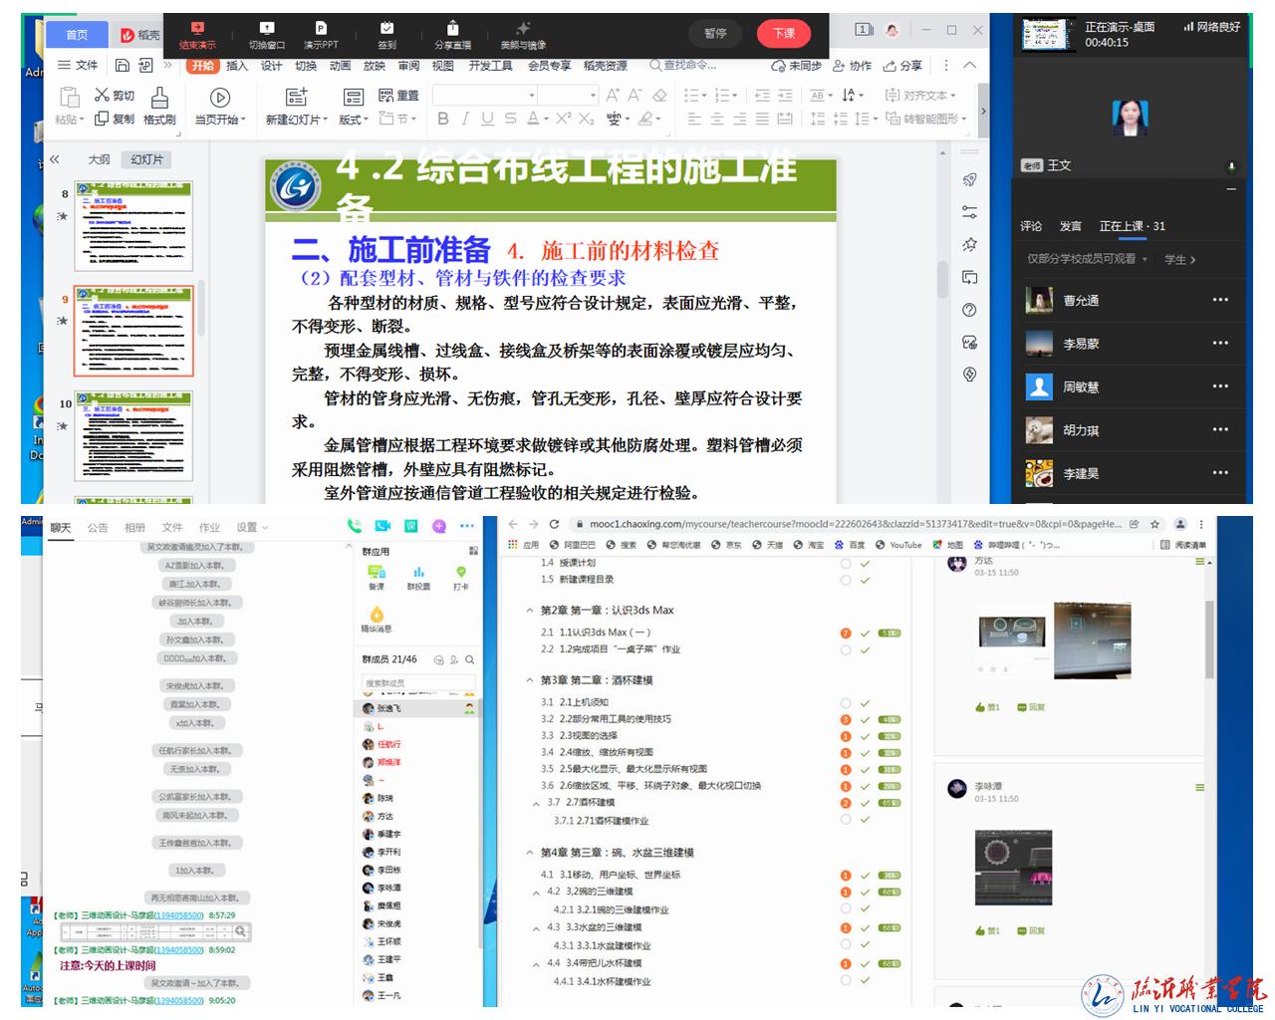Screen dimensions: 1275x1020
Task: Click the 协作 collaborate button
Action: pos(853,66)
